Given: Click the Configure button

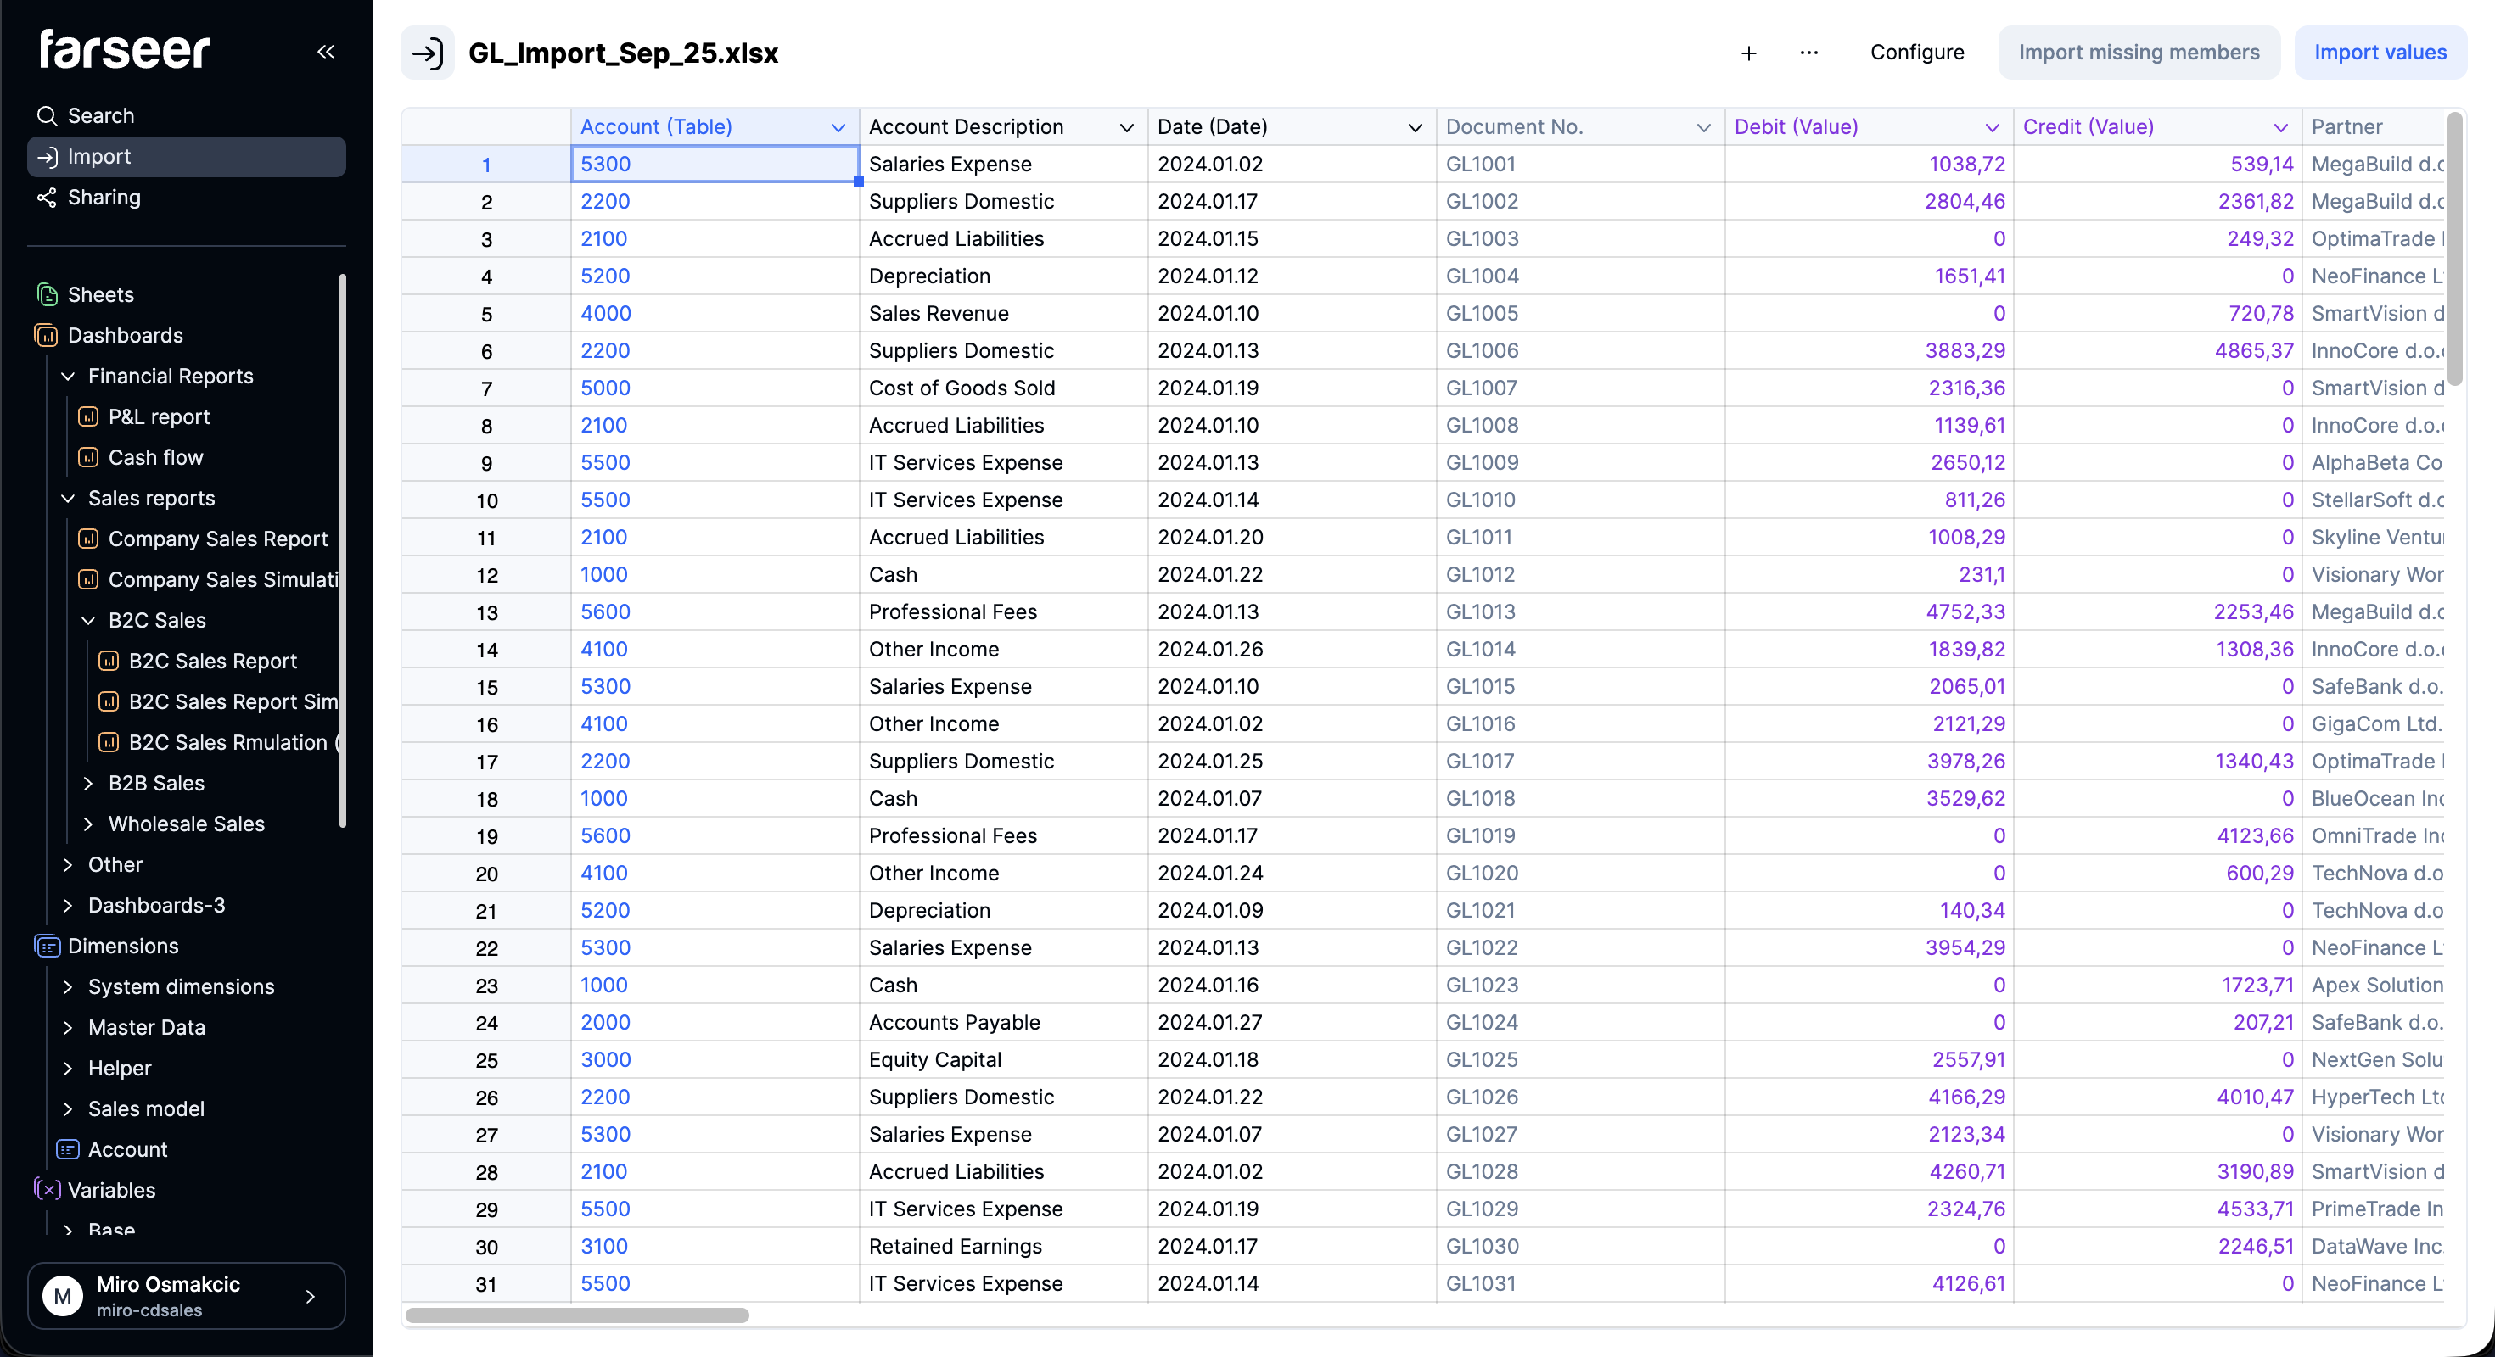Looking at the screenshot, I should coord(1916,53).
